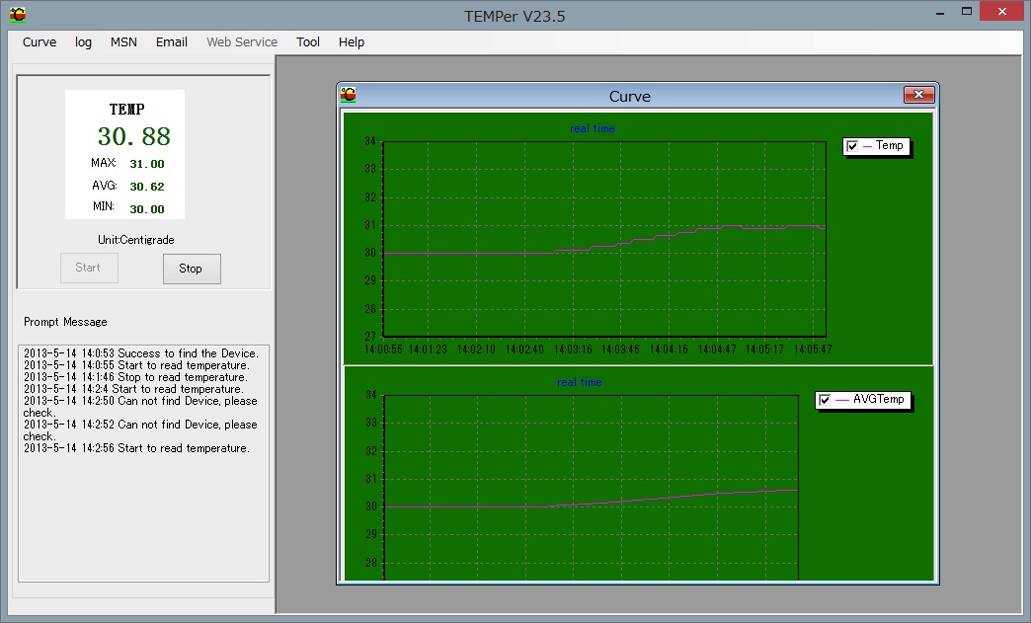1031x623 pixels.
Task: Open the Help menu
Action: (352, 42)
